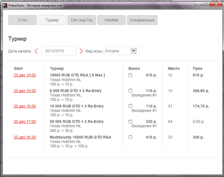Maximize the PokerDom history window

click(x=206, y=4)
